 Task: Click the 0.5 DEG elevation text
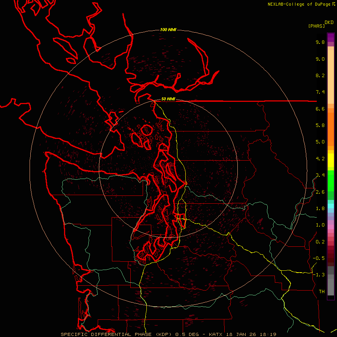(x=187, y=334)
